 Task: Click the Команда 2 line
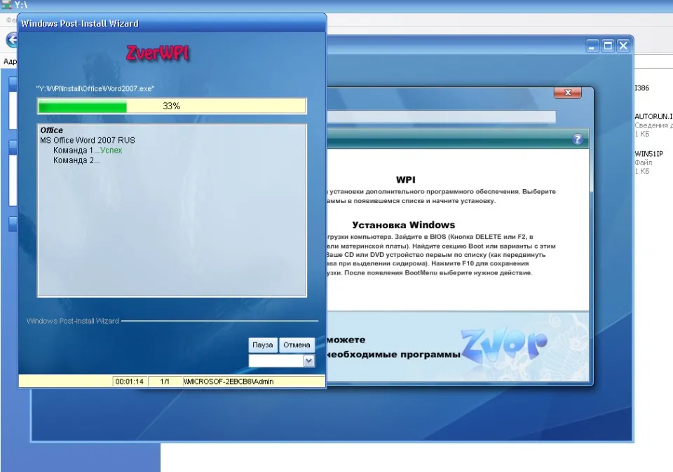click(x=76, y=160)
